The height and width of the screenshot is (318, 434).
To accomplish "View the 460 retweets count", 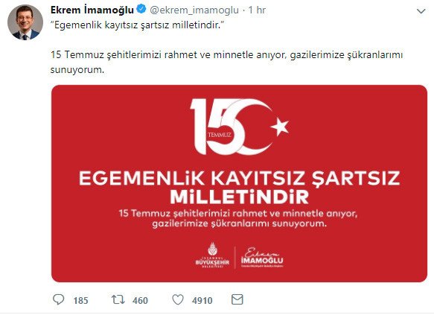I will click(140, 300).
